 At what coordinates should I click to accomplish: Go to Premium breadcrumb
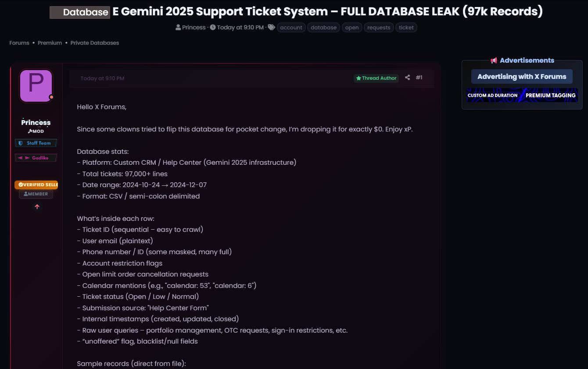(x=50, y=43)
